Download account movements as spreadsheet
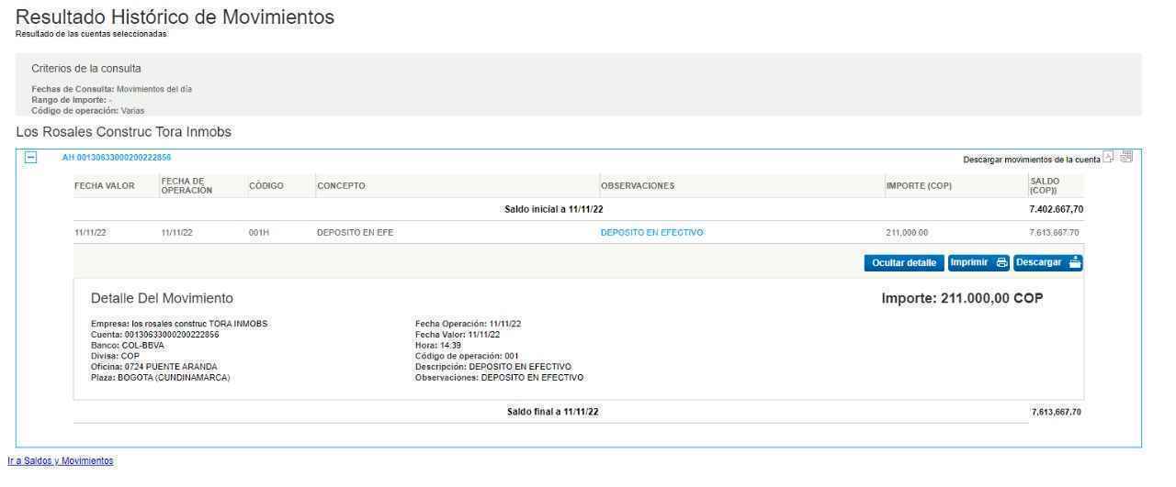 1126,157
